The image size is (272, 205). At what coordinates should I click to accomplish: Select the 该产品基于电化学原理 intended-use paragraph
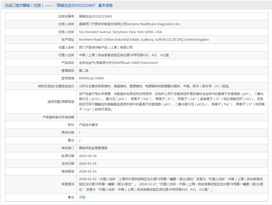point(172,102)
